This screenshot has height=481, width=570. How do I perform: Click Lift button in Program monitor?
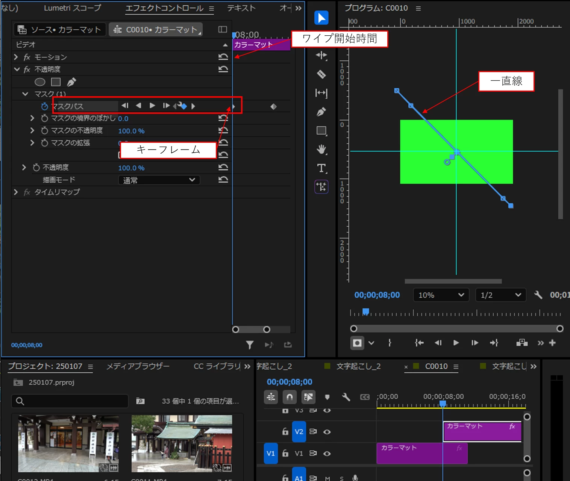point(522,343)
